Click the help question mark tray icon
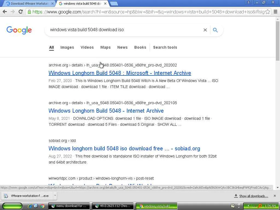Image resolution: width=280 pixels, height=210 pixels. click(233, 206)
